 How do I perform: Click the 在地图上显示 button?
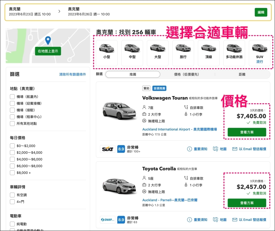[x=48, y=51]
